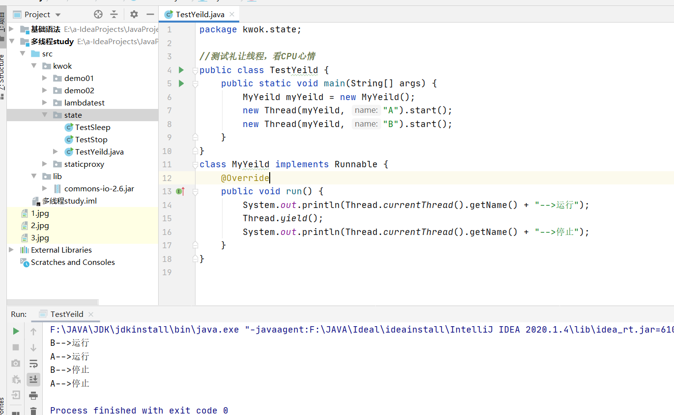Fold main method at line 5
This screenshot has width=674, height=415.
pos(195,83)
